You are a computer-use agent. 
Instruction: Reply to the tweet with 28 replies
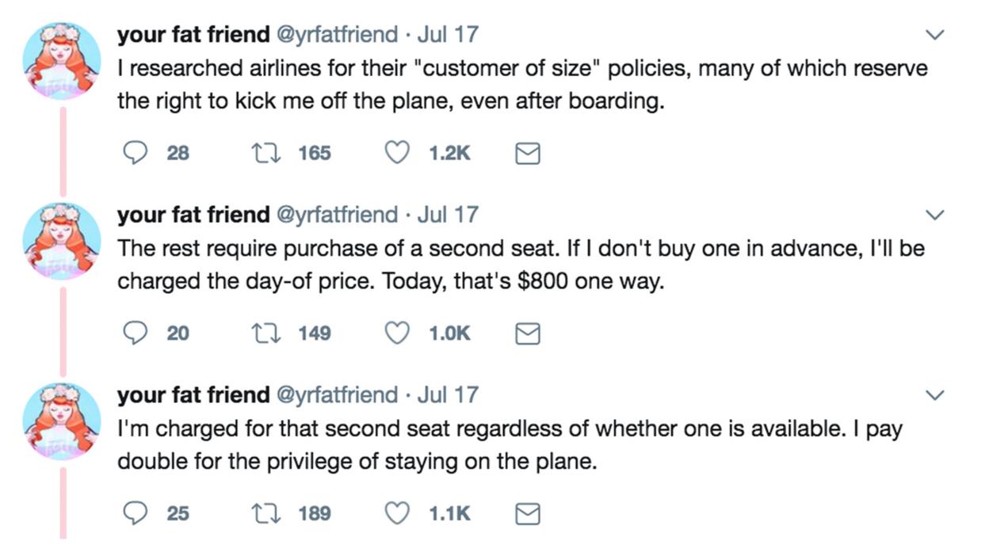[x=135, y=153]
